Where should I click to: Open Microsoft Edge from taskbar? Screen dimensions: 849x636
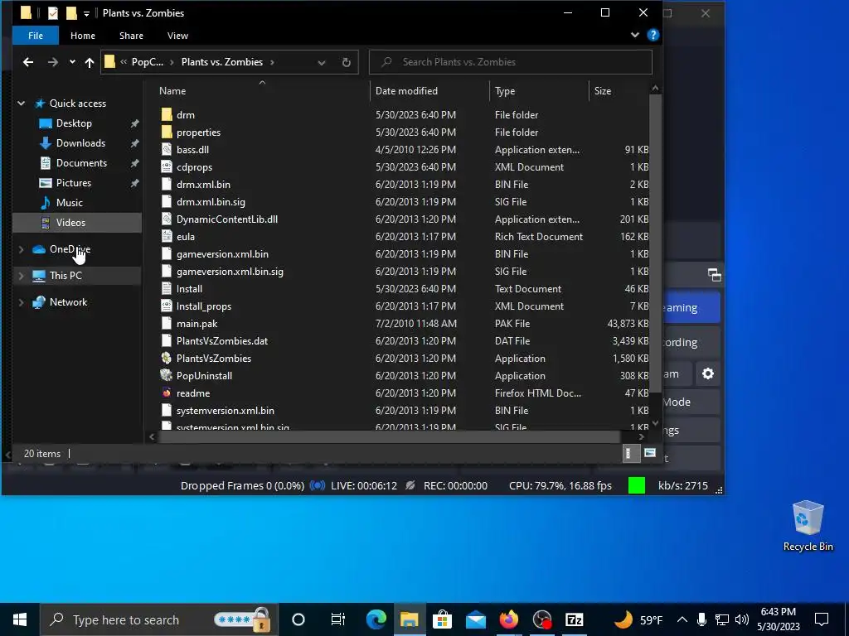click(376, 619)
